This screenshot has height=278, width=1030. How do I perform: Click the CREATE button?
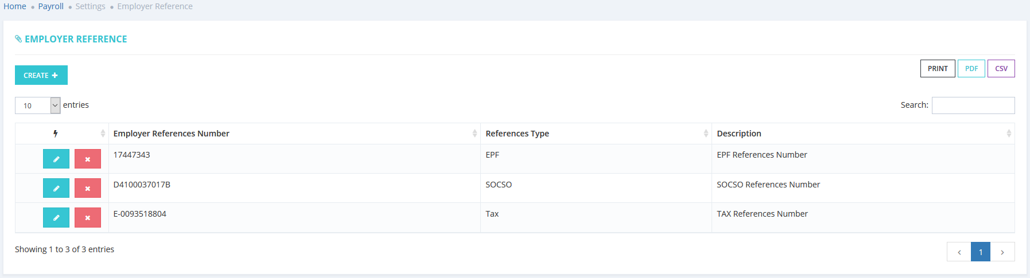click(41, 75)
